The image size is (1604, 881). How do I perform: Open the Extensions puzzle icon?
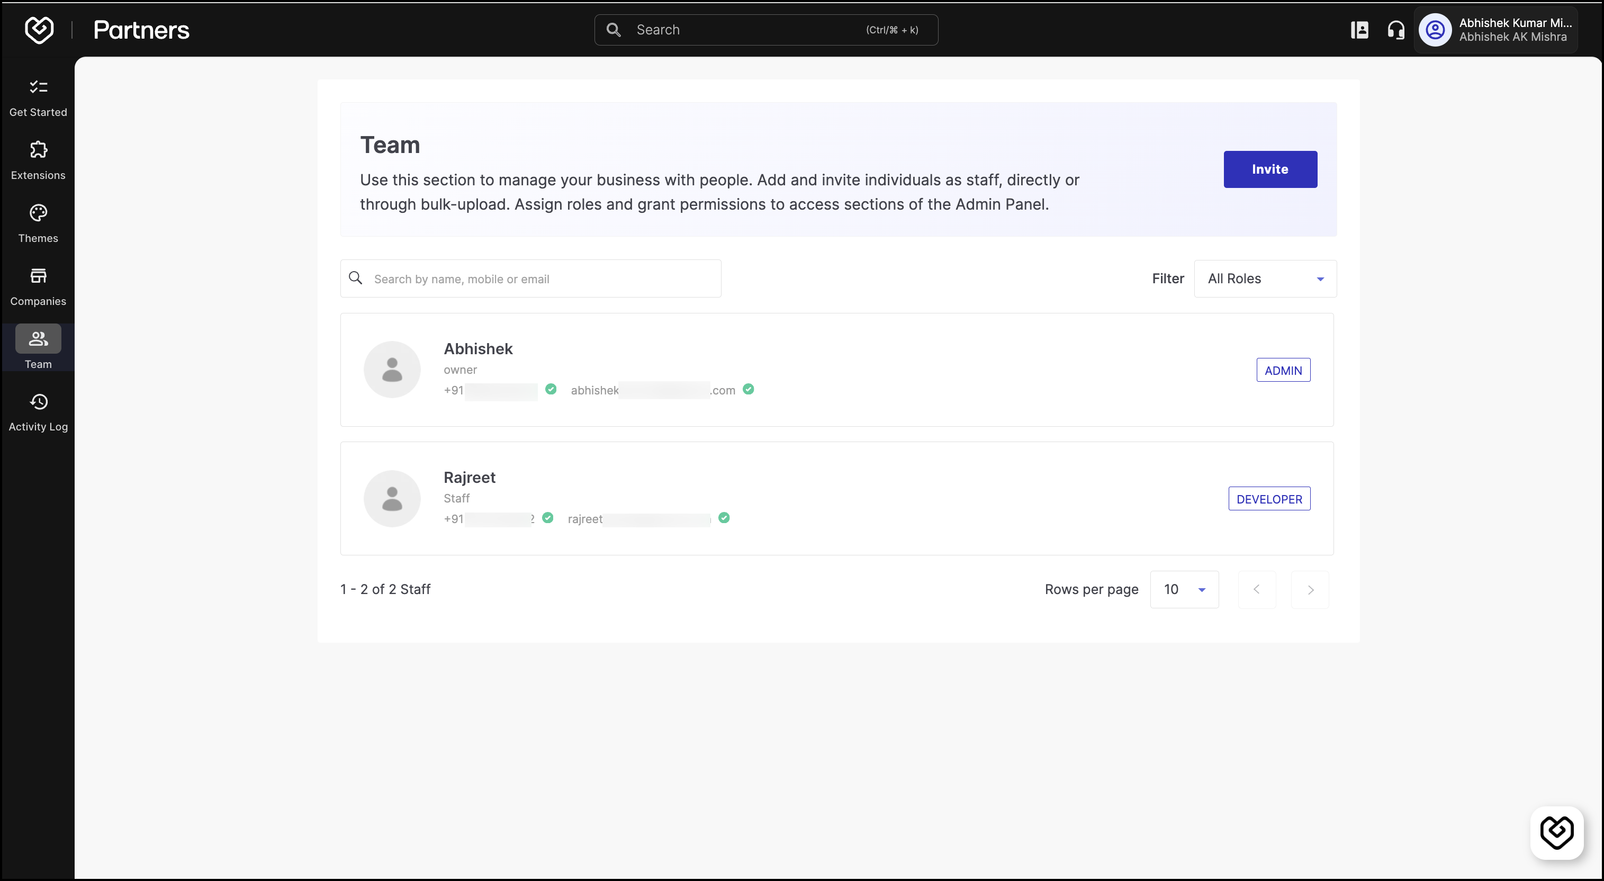[x=39, y=149]
